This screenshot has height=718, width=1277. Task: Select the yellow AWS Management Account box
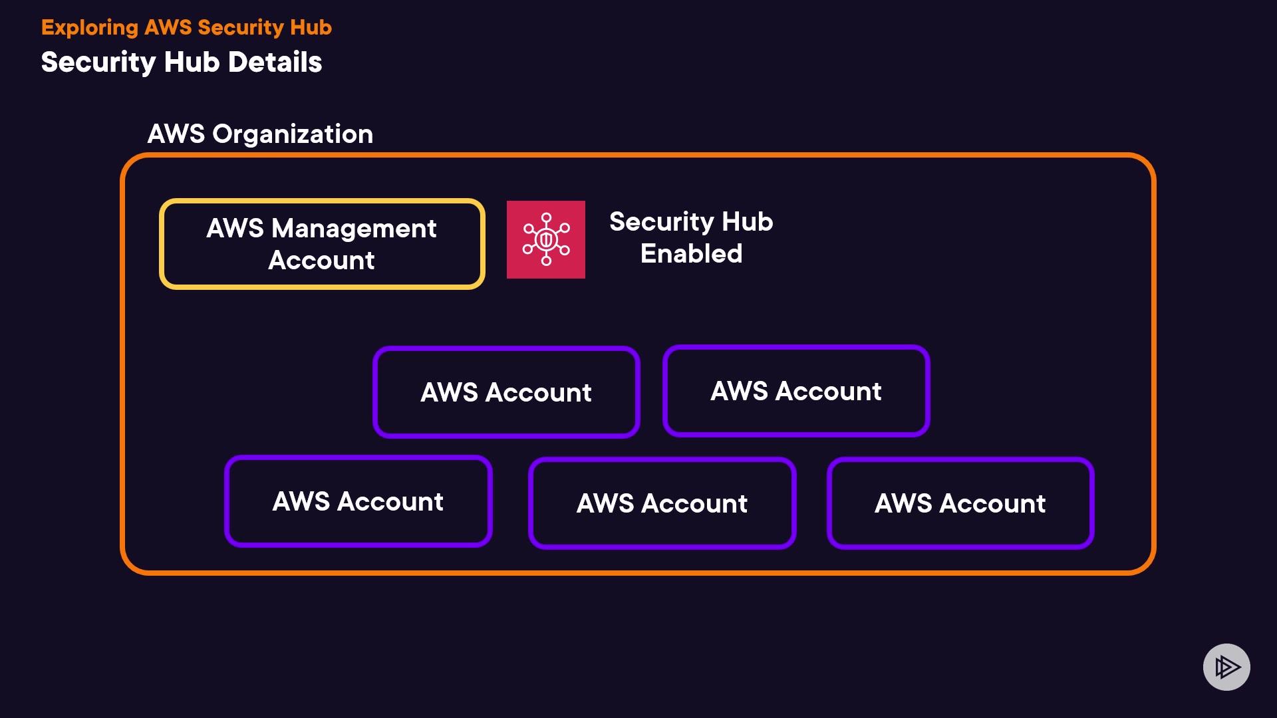point(322,244)
